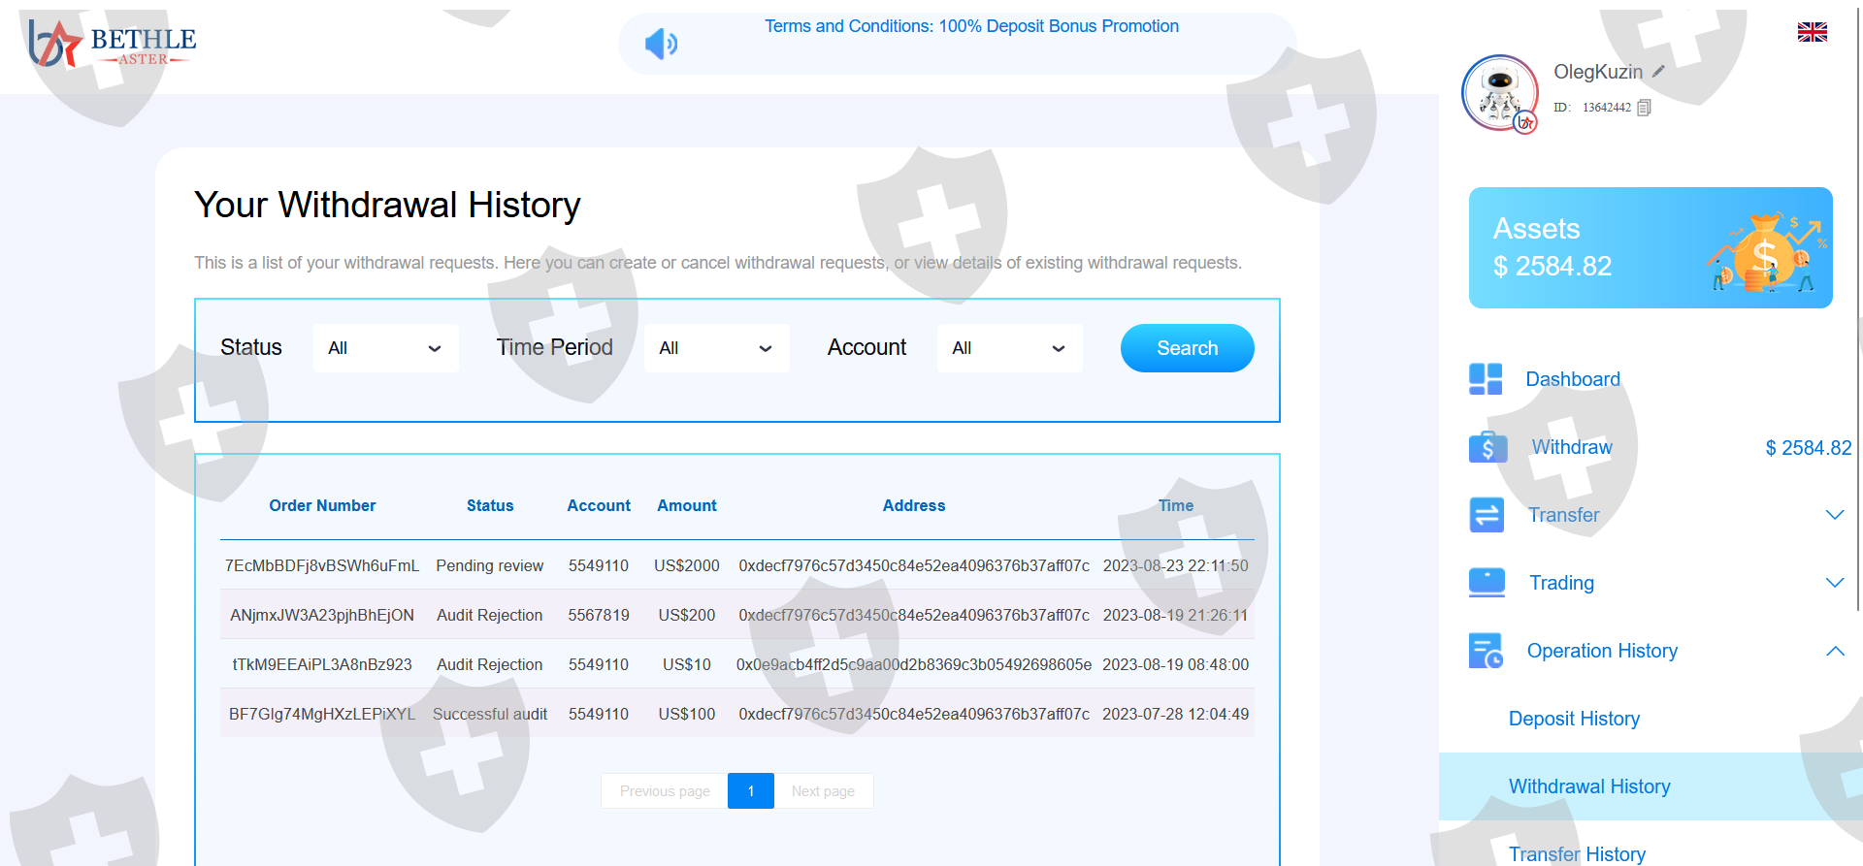Click the Dashboard grid icon

[x=1486, y=379]
